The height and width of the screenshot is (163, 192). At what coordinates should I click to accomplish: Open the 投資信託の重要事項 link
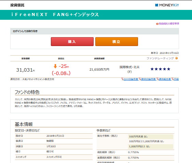[x=169, y=24]
